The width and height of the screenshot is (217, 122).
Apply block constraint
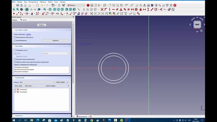pyautogui.click(x=136, y=9)
